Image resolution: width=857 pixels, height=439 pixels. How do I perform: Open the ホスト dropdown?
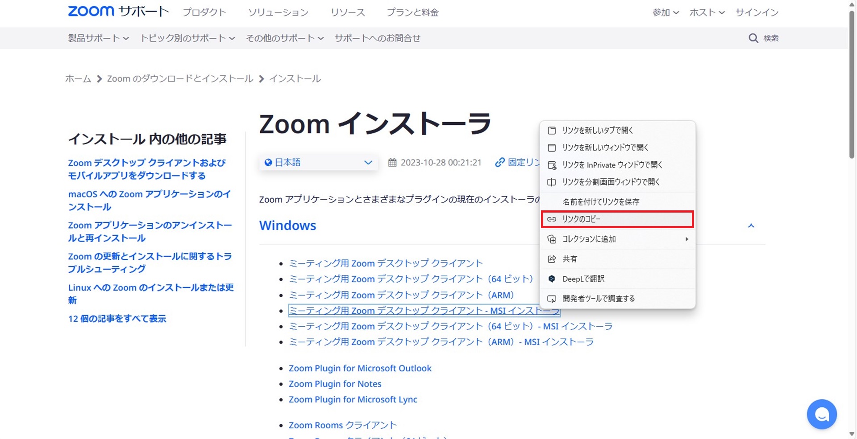tap(707, 12)
